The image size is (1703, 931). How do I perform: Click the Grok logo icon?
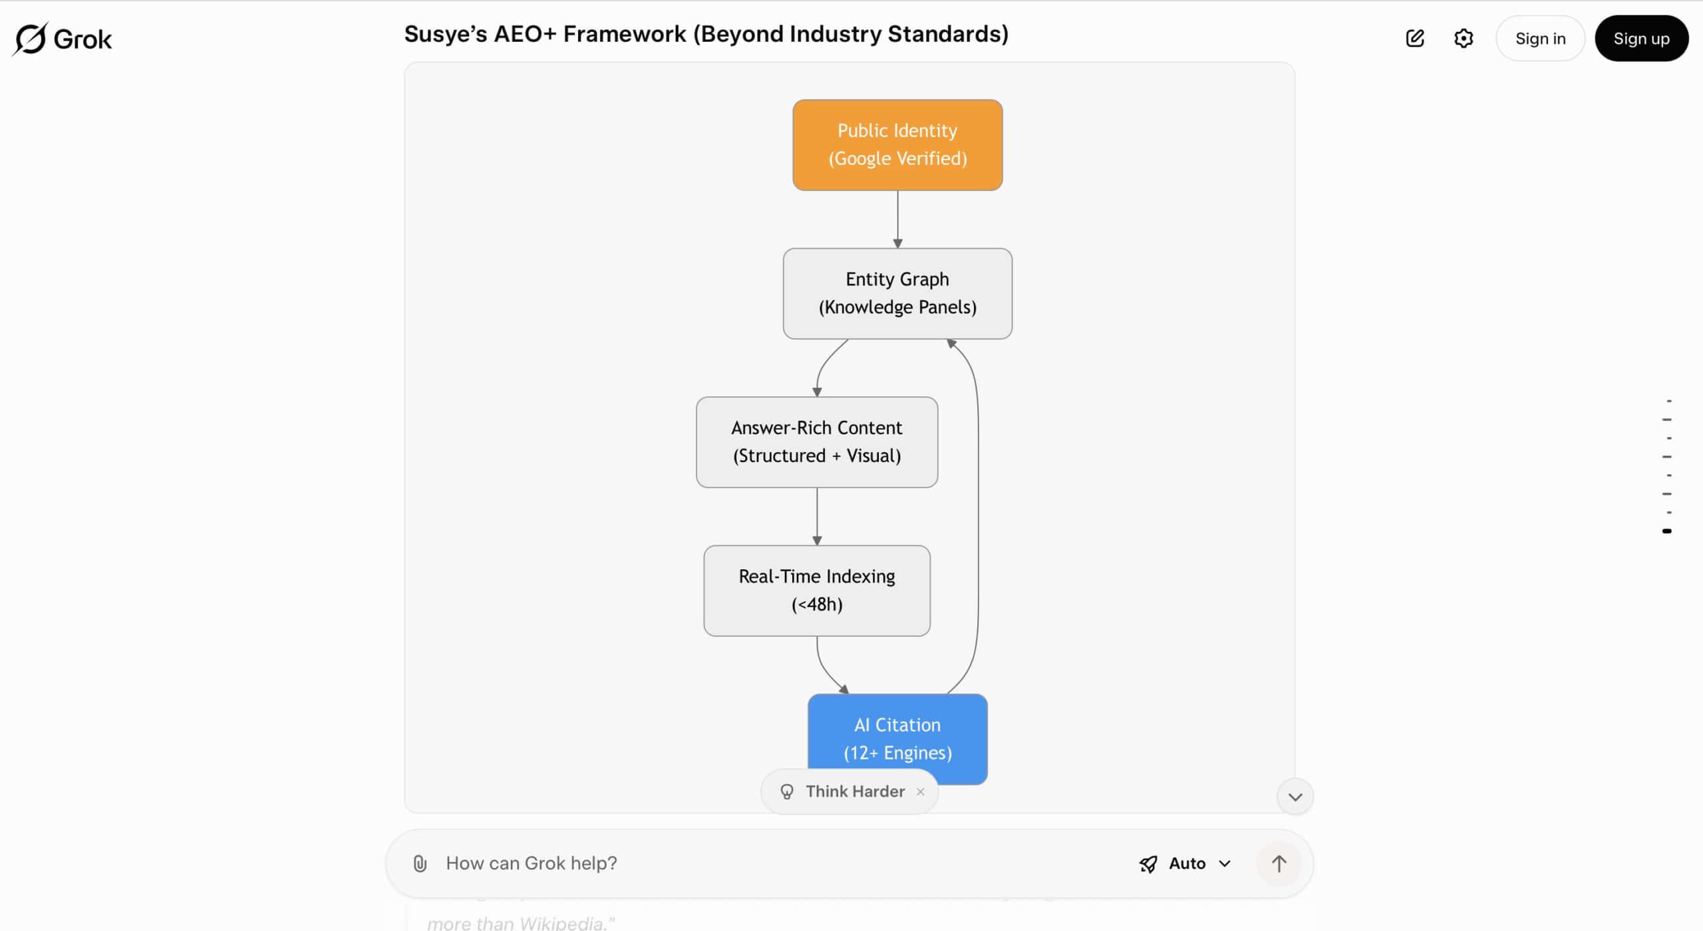pyautogui.click(x=31, y=39)
